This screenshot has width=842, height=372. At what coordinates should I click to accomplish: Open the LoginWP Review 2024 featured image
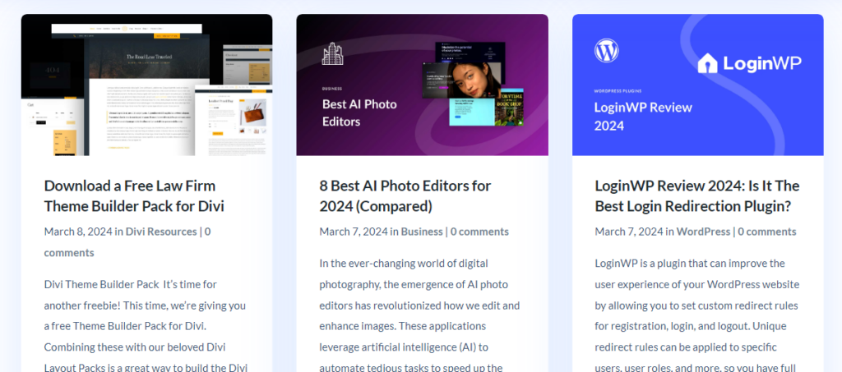point(697,85)
